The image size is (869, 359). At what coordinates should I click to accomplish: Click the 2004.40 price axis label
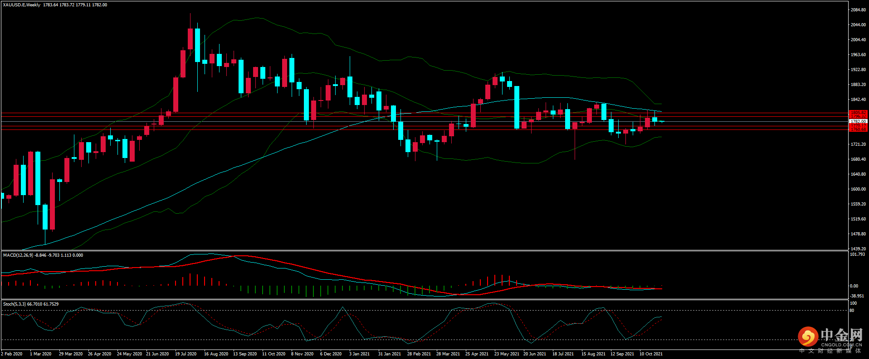click(858, 40)
